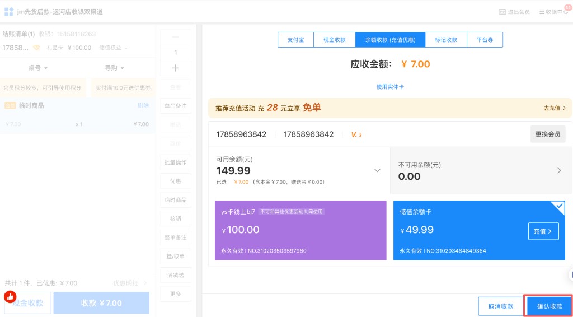Click the red thumbs-up badge icon
The height and width of the screenshot is (317, 573).
(10, 296)
